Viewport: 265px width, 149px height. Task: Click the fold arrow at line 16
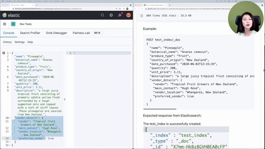pyautogui.click(x=10, y=145)
